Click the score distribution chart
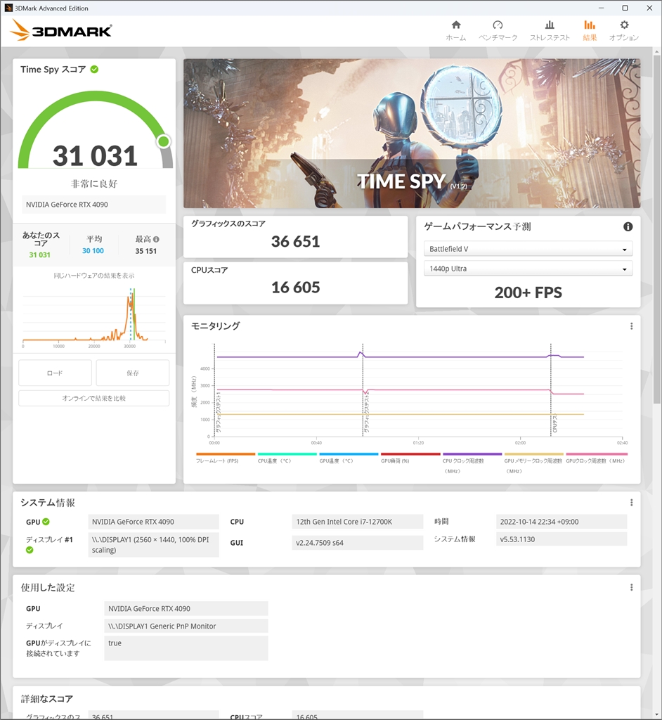662x720 pixels. pyautogui.click(x=93, y=317)
